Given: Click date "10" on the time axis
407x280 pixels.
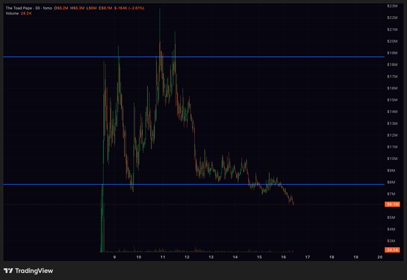Looking at the screenshot, I should 139,257.
